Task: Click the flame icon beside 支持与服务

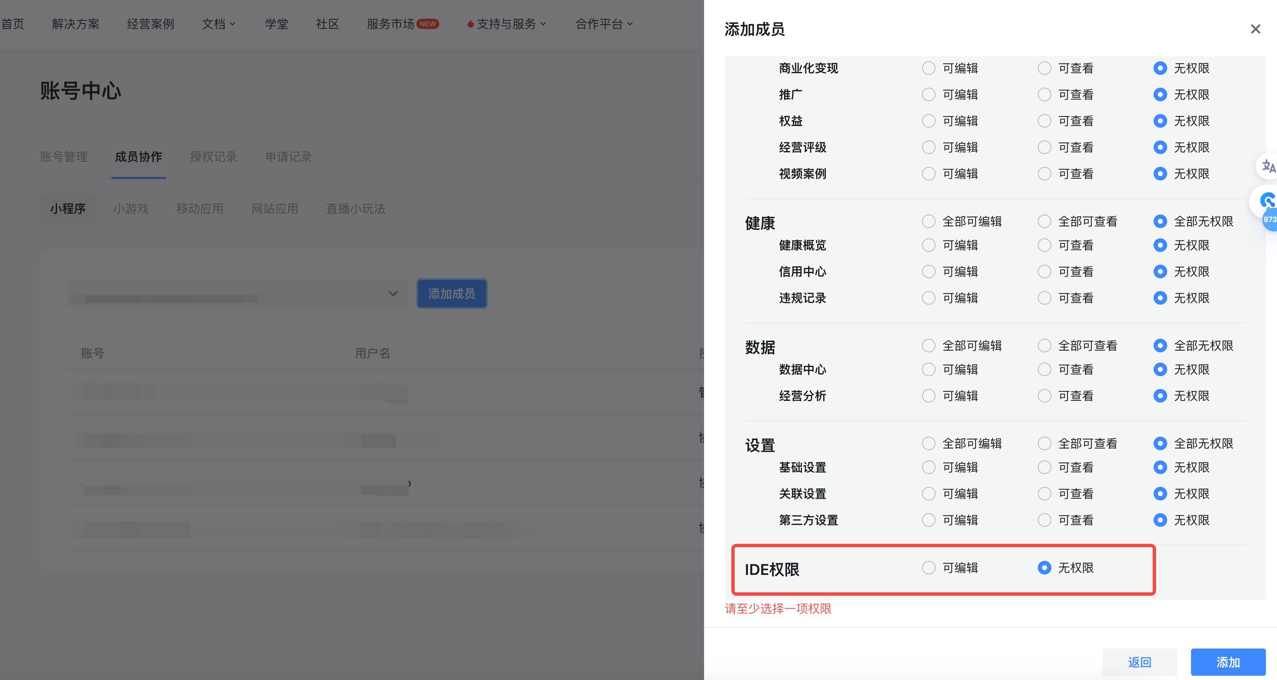Action: pyautogui.click(x=470, y=23)
